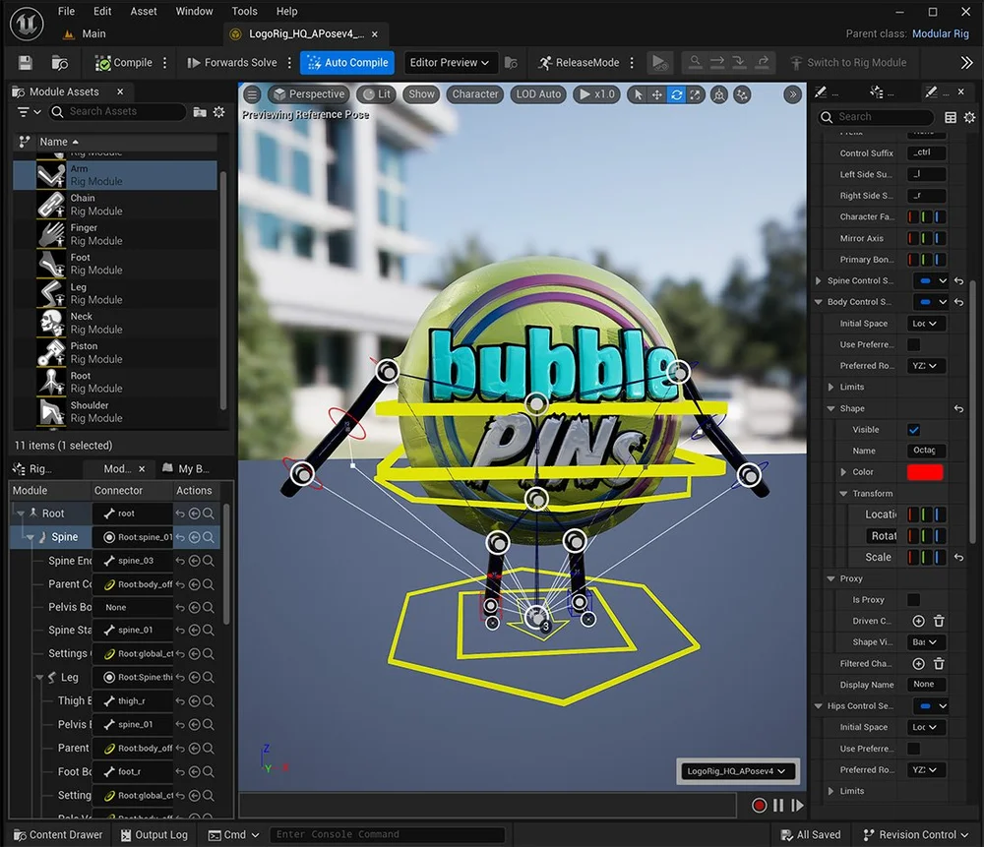Toggle the Shape Visible checkbox

914,430
